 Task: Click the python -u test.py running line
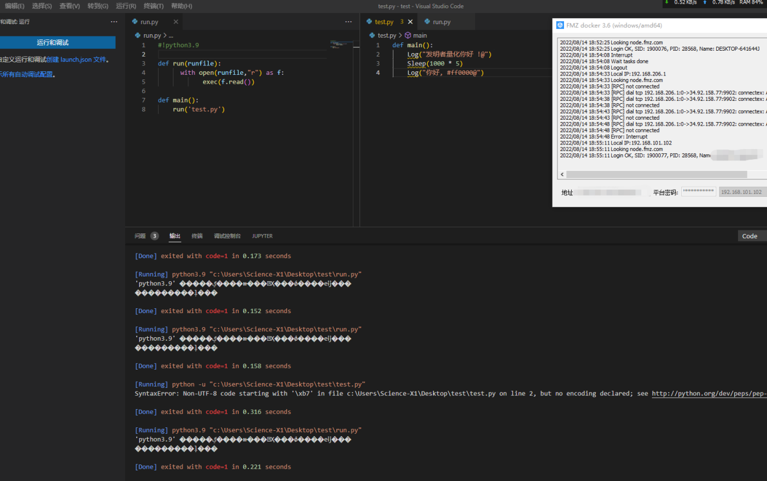pos(250,384)
